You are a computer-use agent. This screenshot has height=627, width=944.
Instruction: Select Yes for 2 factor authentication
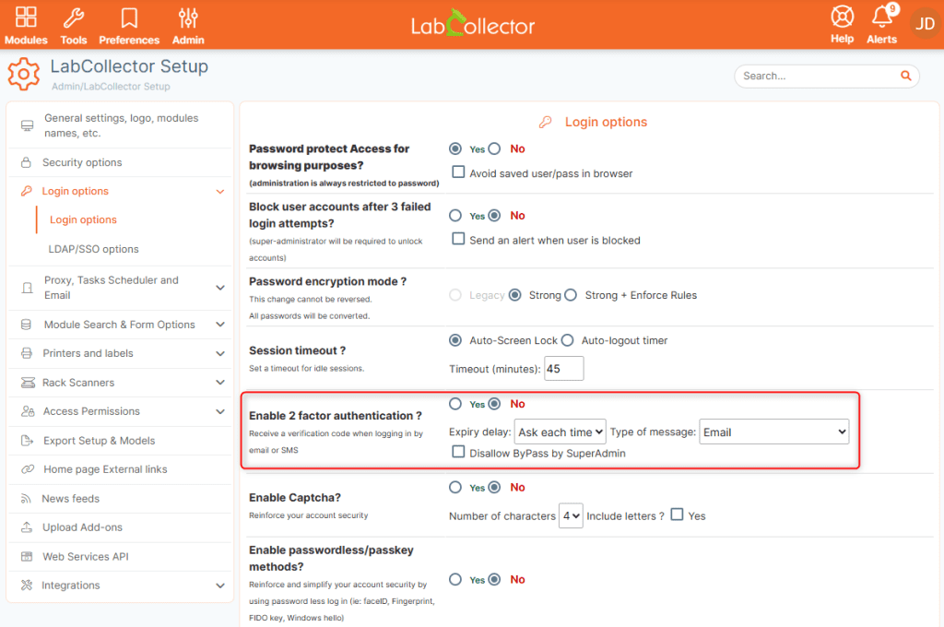pyautogui.click(x=455, y=404)
